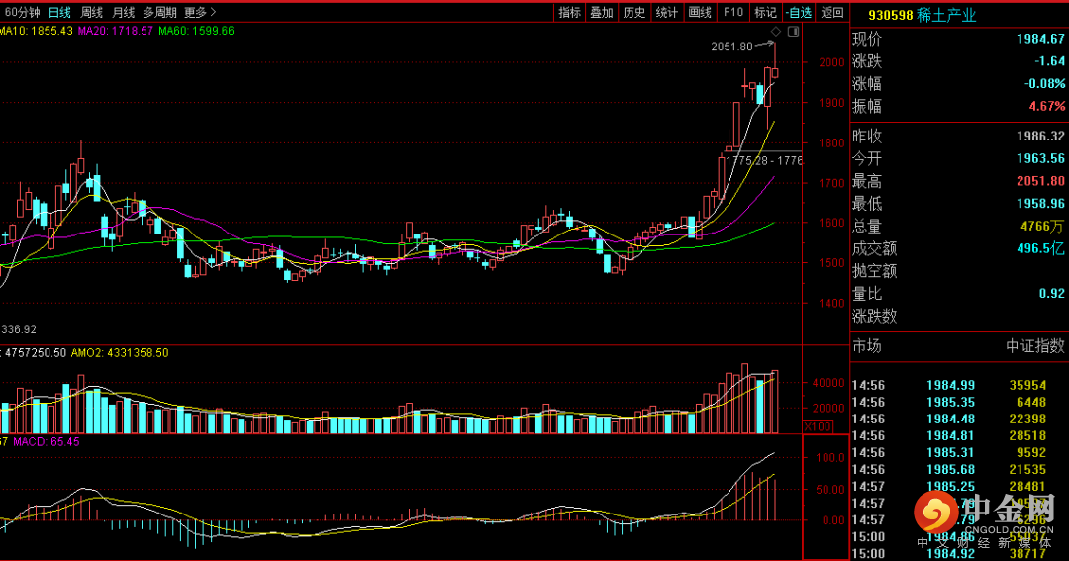The image size is (1069, 561).
Task: Click tick price 1985.31
Action: tap(950, 452)
